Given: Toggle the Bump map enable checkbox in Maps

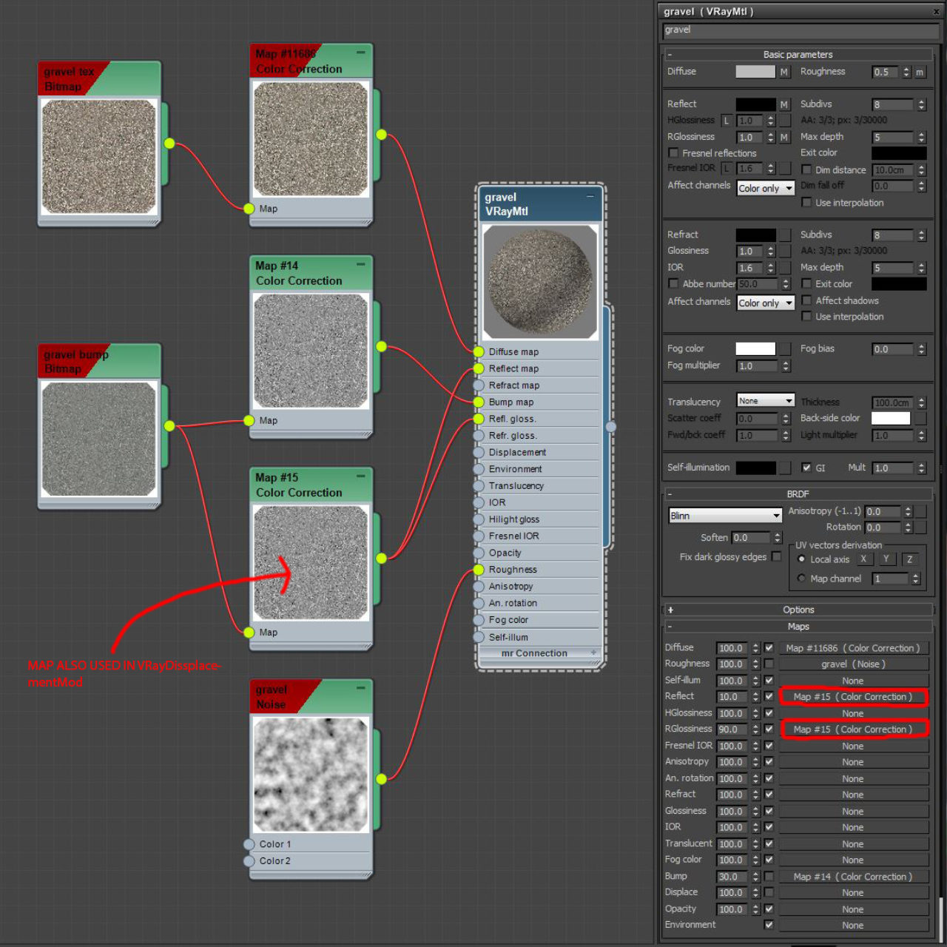Looking at the screenshot, I should [x=769, y=876].
